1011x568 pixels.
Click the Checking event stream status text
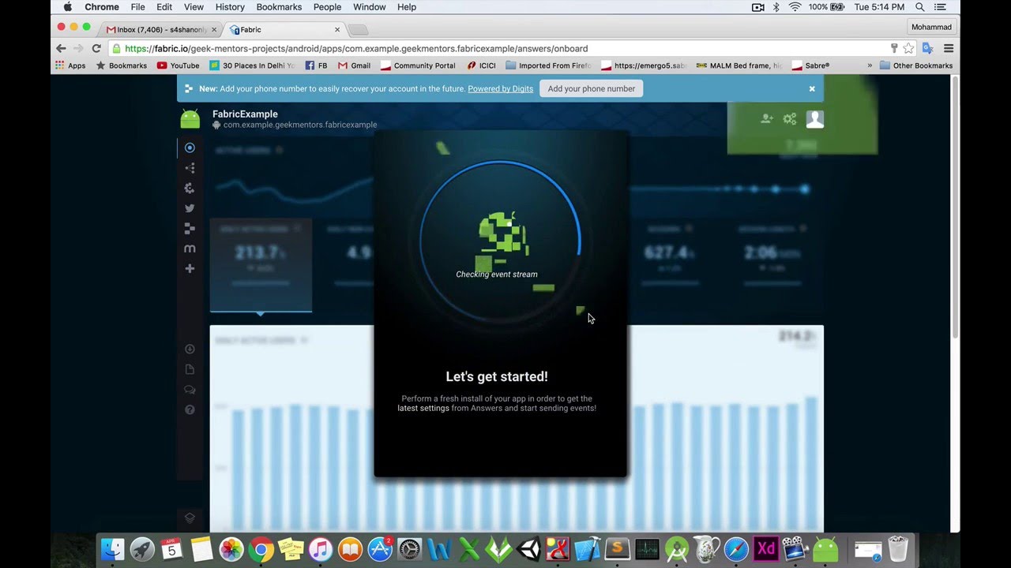497,275
